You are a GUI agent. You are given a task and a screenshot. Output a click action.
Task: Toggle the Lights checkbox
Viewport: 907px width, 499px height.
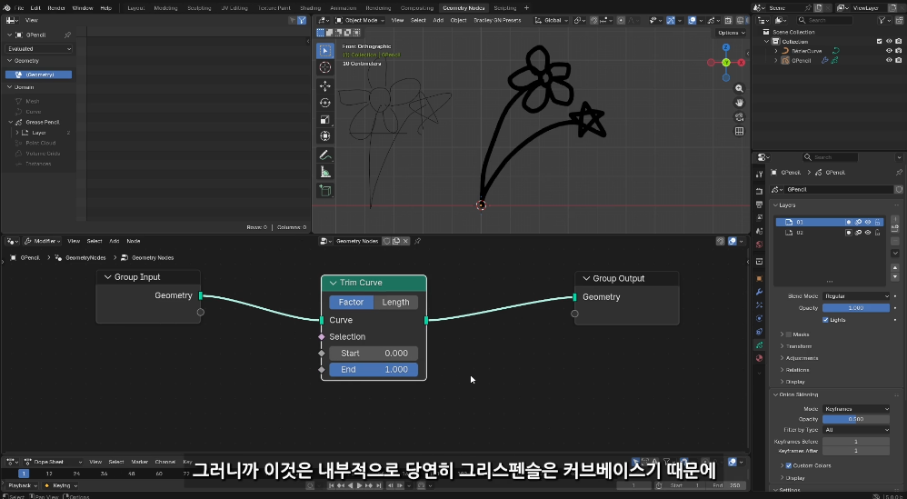[825, 320]
